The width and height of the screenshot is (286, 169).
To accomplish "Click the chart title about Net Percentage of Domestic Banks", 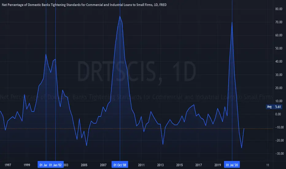I will 84,5.
